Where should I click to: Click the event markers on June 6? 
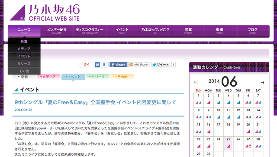(x=248, y=102)
